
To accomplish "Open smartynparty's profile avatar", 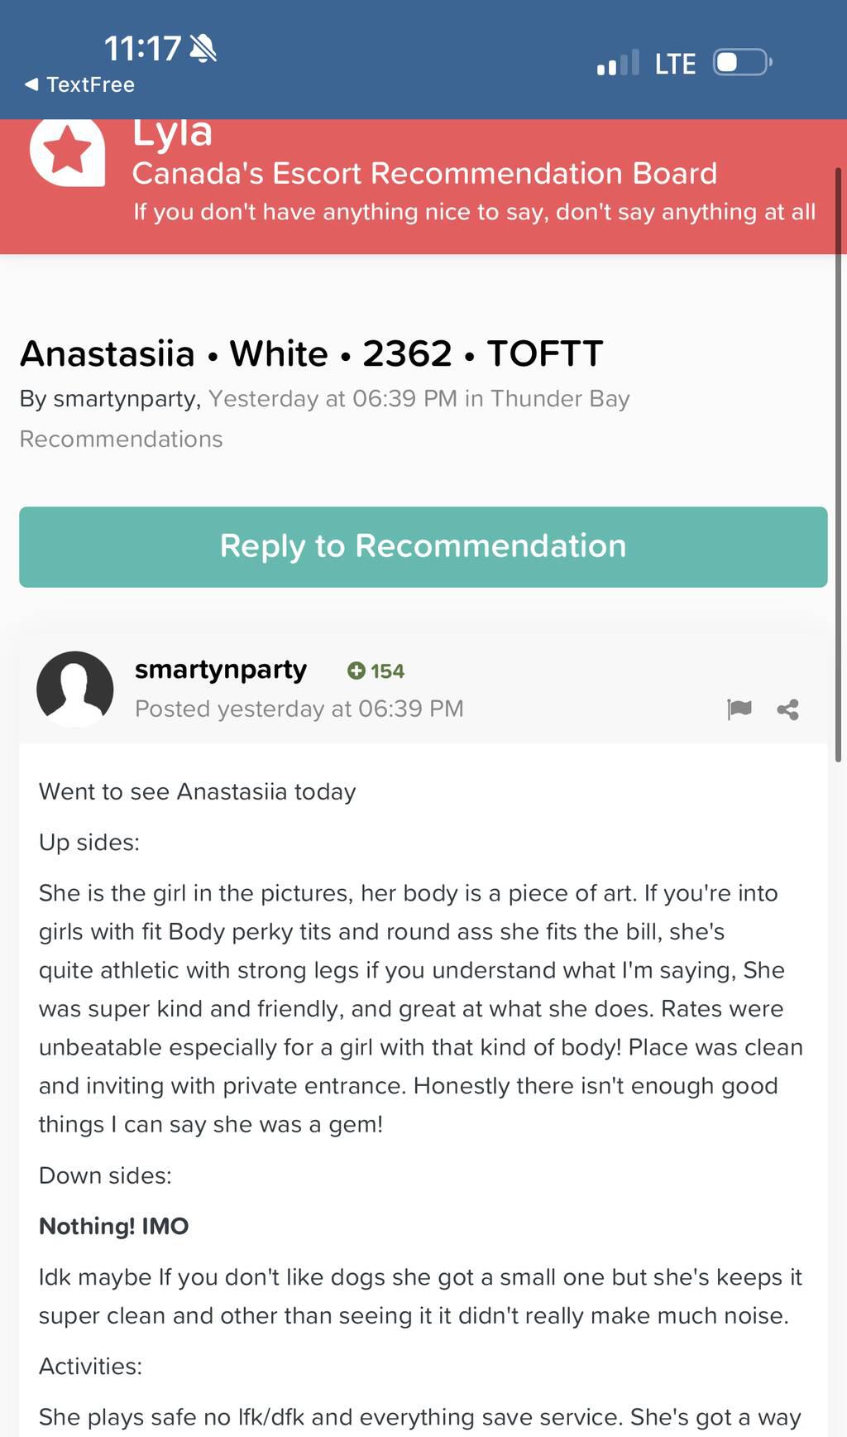I will click(x=75, y=689).
